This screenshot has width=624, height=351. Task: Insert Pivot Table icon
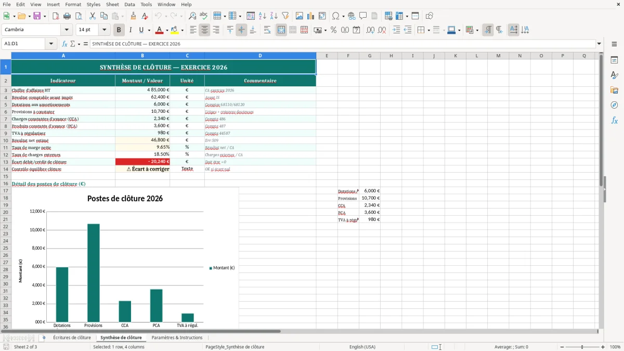(x=322, y=16)
